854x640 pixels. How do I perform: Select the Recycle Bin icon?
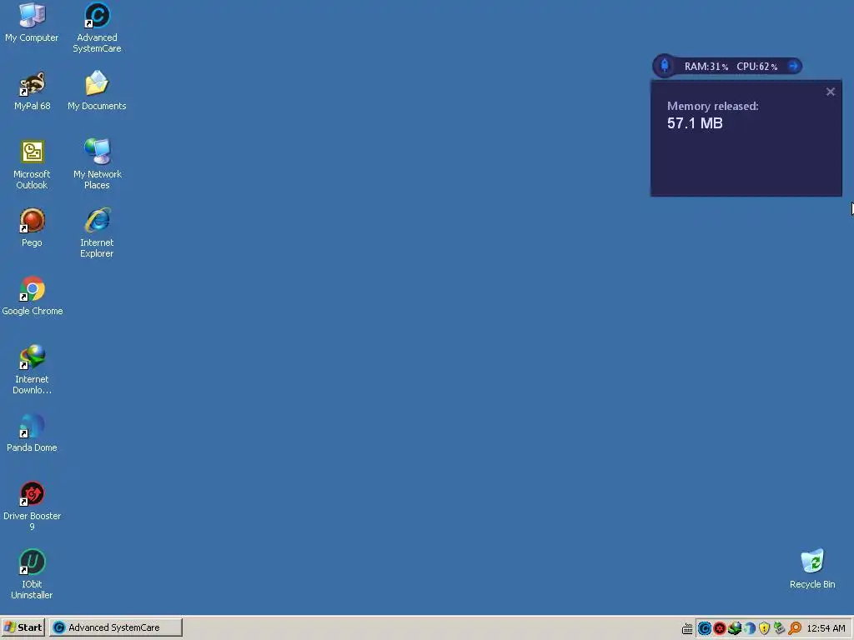pos(812,569)
